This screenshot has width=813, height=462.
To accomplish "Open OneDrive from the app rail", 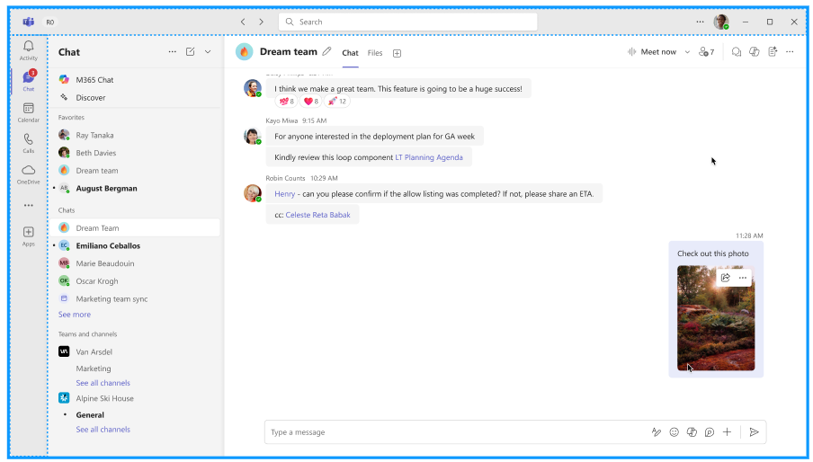I will click(29, 174).
